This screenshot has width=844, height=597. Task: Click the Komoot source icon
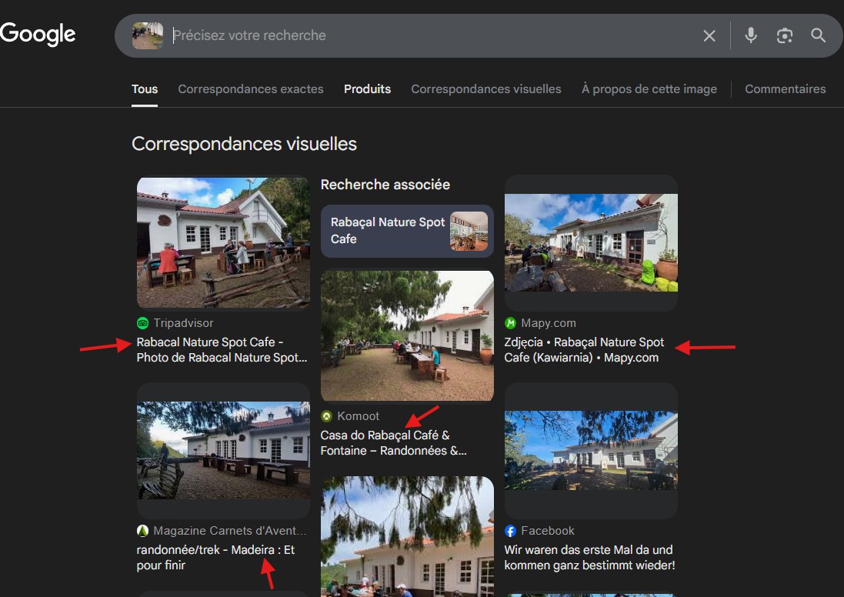[x=326, y=416]
